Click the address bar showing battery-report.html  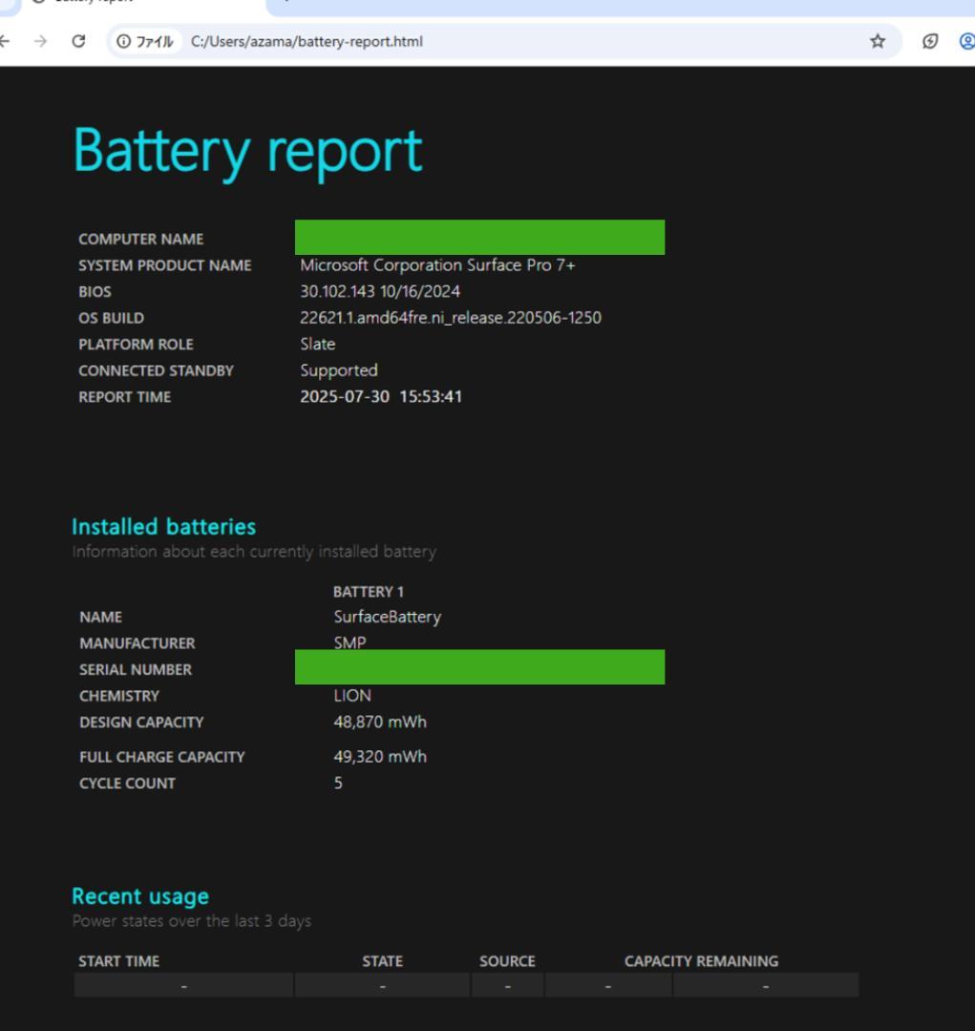click(x=306, y=42)
